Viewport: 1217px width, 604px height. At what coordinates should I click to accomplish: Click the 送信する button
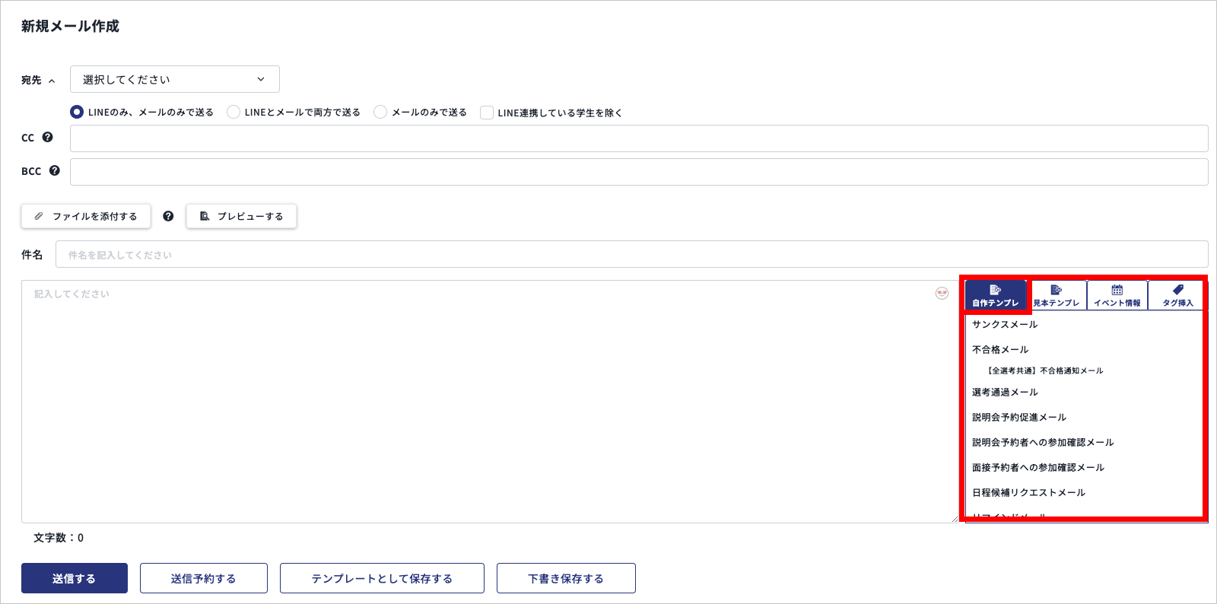(x=75, y=578)
